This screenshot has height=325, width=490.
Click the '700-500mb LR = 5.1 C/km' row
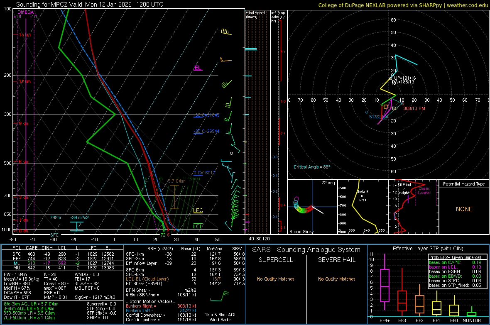pyautogui.click(x=29, y=318)
